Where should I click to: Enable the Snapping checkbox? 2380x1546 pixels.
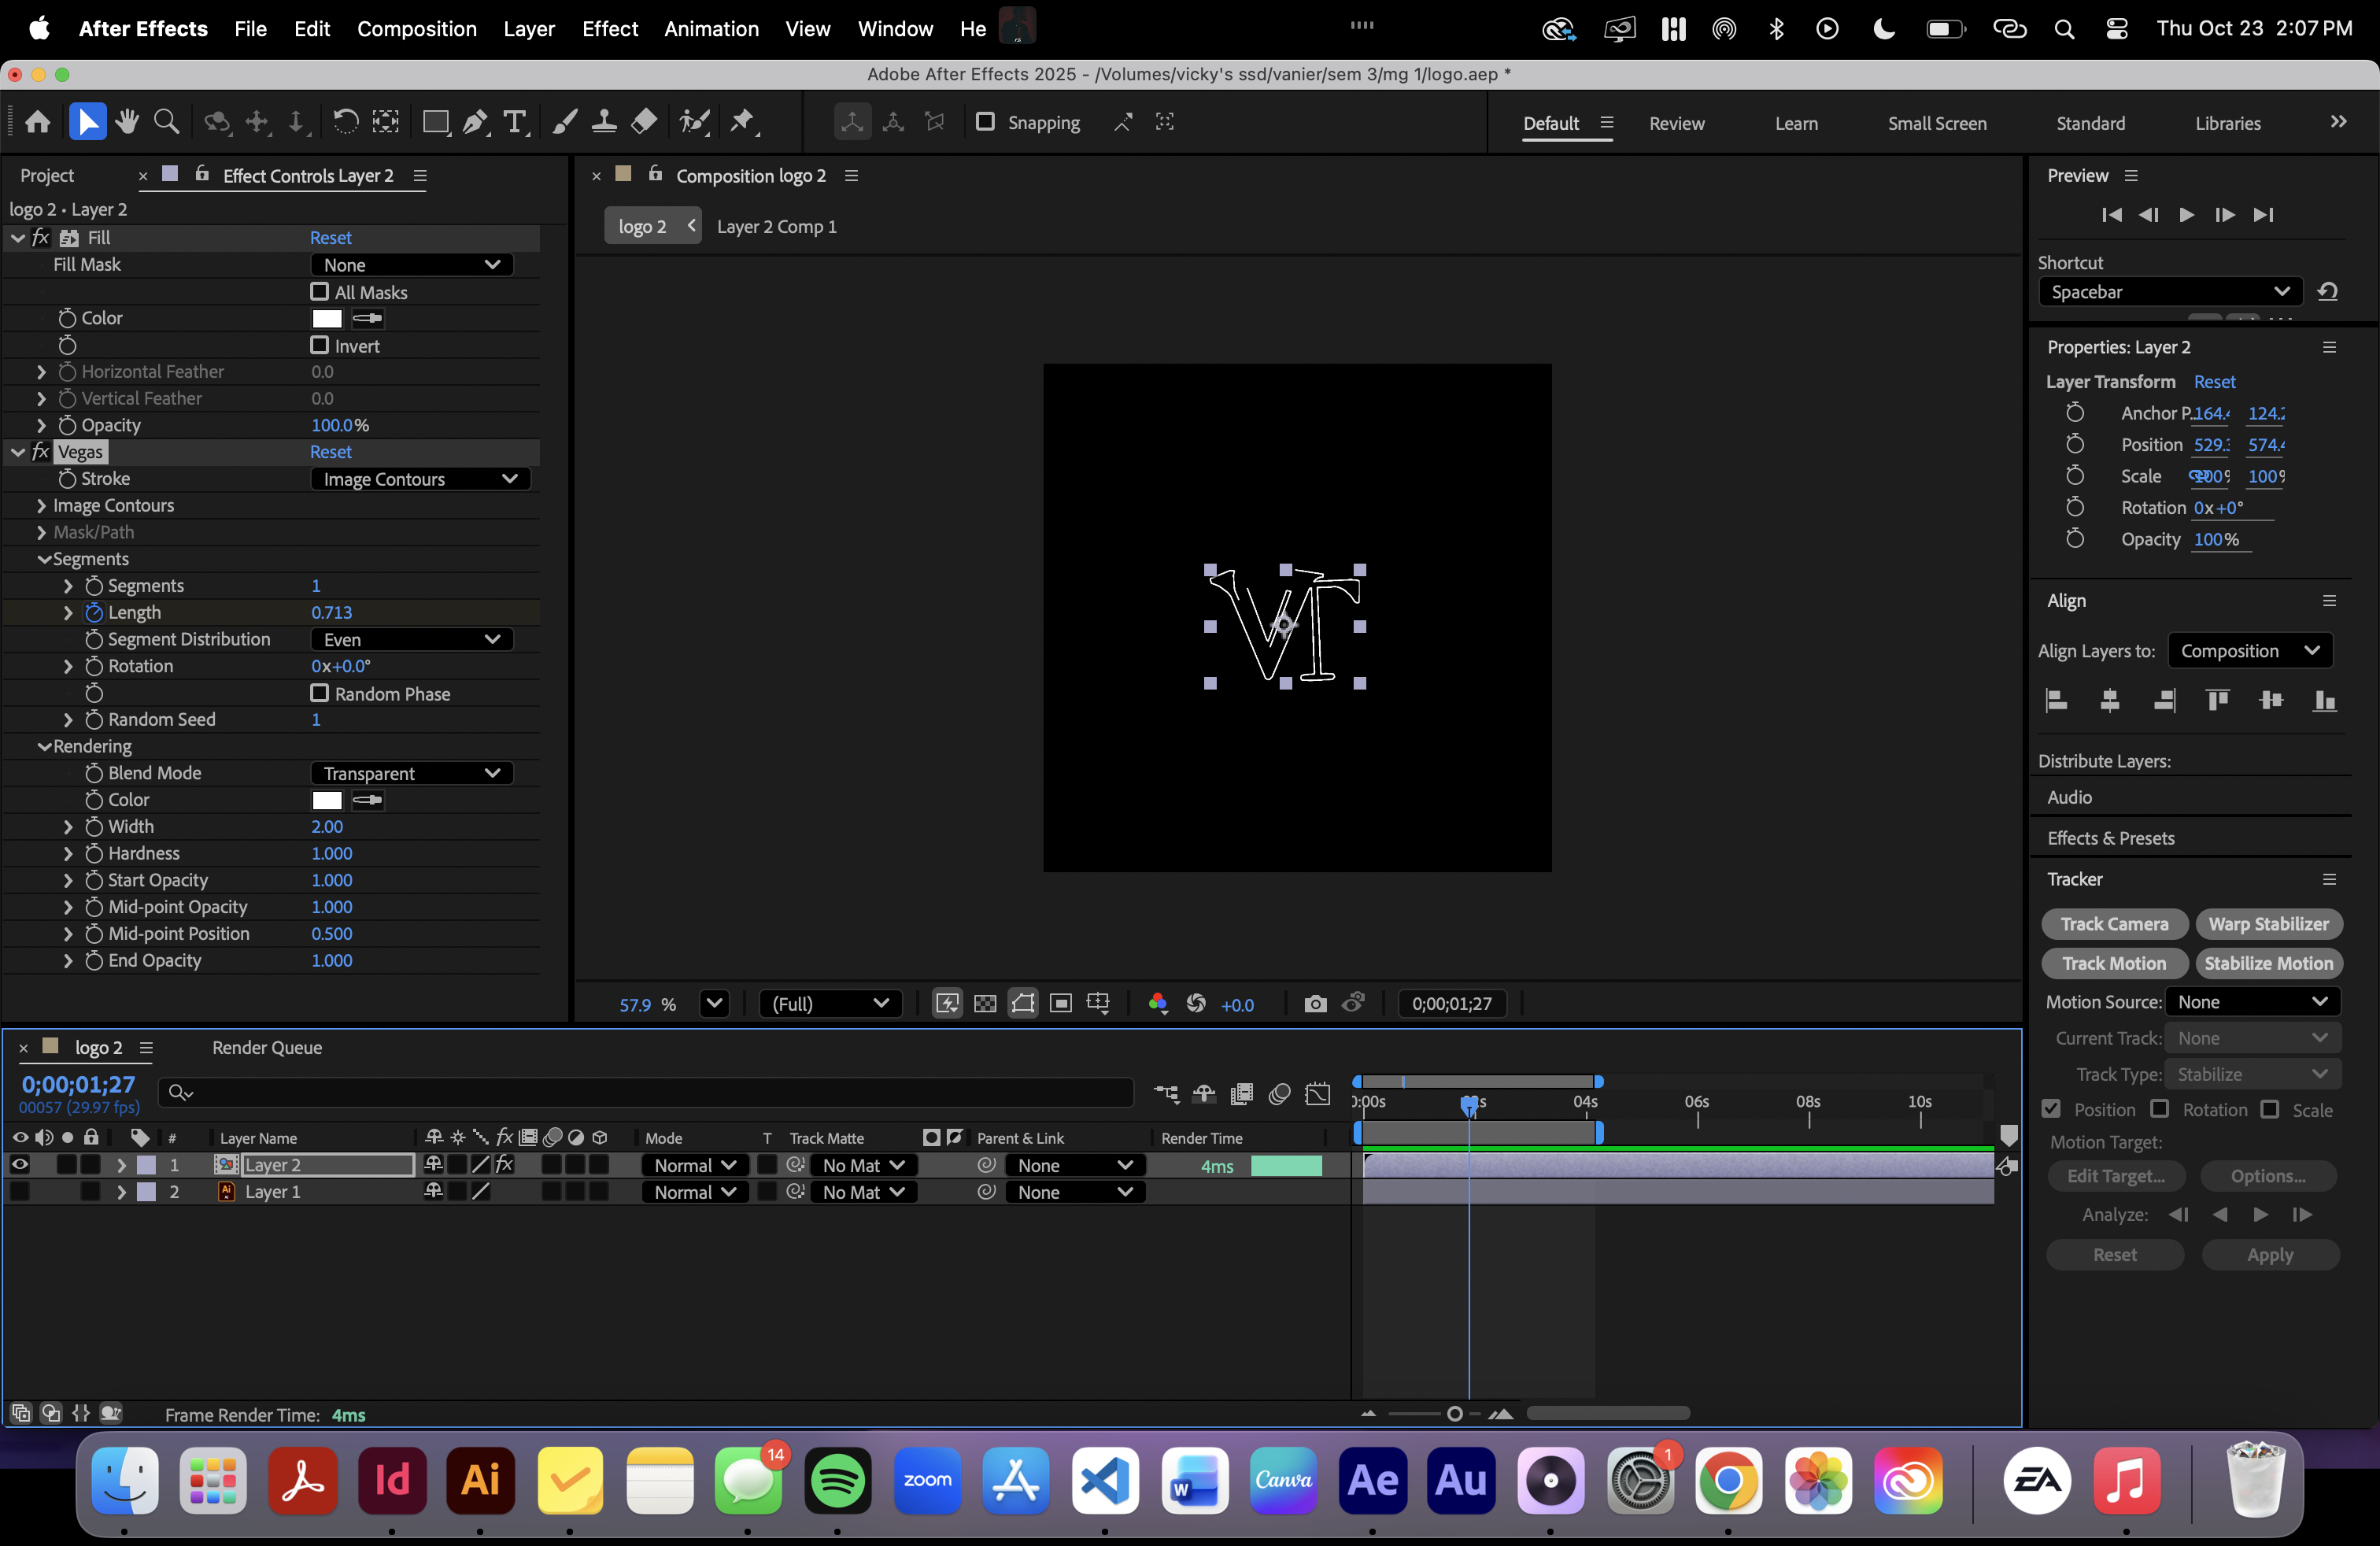point(985,122)
